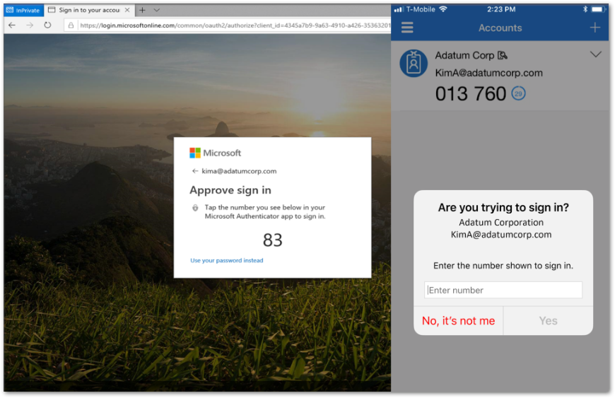Tap the Wi-Fi status icon
Viewport: 615px width, 398px height.
pyautogui.click(x=443, y=9)
